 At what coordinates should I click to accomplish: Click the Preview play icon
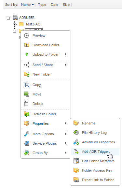click(x=26, y=36)
